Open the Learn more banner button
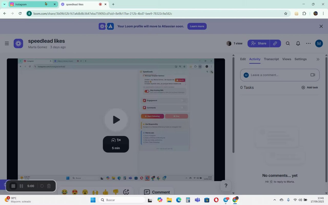The width and height of the screenshot is (328, 205). (x=197, y=26)
